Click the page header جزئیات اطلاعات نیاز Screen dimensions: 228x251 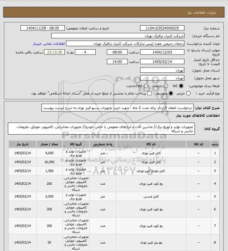click(x=202, y=13)
